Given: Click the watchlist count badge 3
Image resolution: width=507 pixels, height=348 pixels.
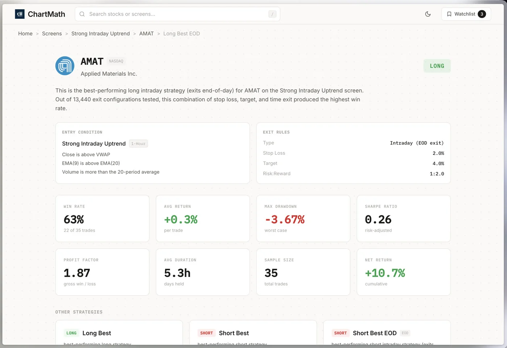Looking at the screenshot, I should point(482,14).
